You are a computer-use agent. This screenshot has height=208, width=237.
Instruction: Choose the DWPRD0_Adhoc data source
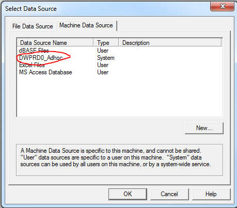pyautogui.click(x=41, y=58)
